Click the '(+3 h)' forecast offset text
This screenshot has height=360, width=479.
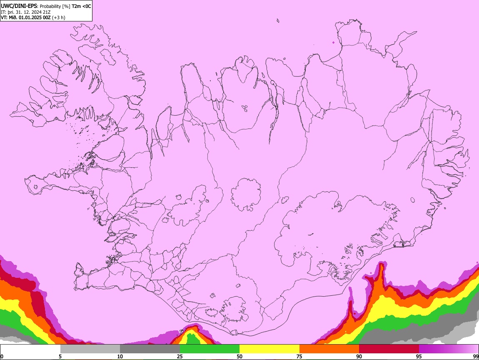tap(59, 18)
